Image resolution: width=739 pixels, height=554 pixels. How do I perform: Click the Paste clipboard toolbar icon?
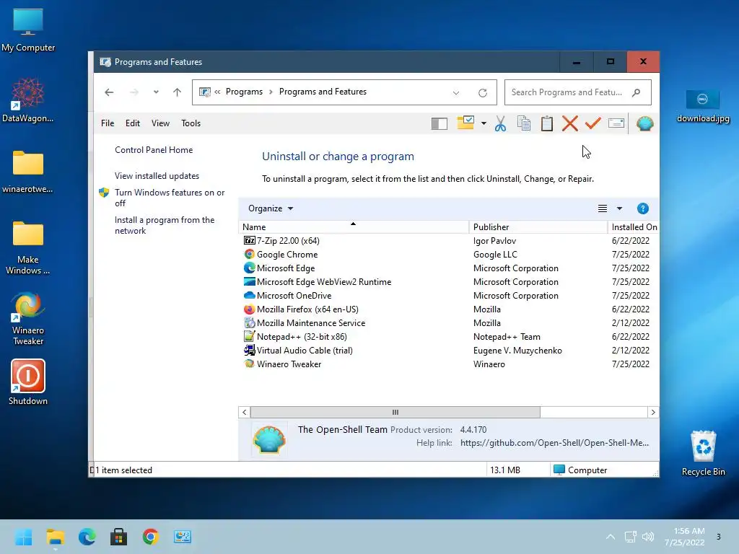[547, 123]
